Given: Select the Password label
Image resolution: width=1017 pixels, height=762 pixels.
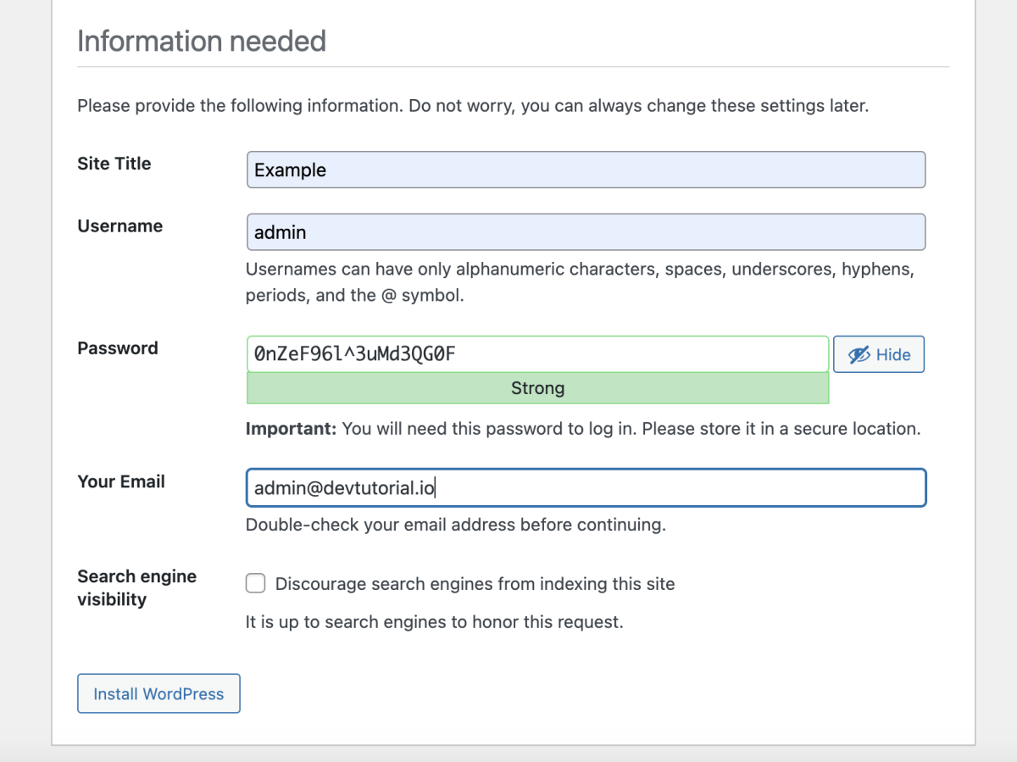Looking at the screenshot, I should (x=118, y=348).
